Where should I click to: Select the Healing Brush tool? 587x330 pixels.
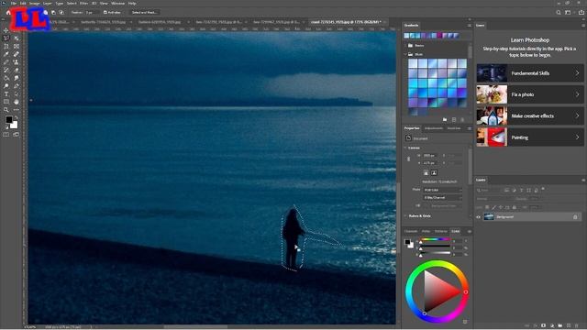coord(17,54)
